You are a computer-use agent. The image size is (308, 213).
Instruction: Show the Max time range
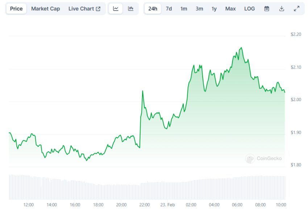coord(230,9)
